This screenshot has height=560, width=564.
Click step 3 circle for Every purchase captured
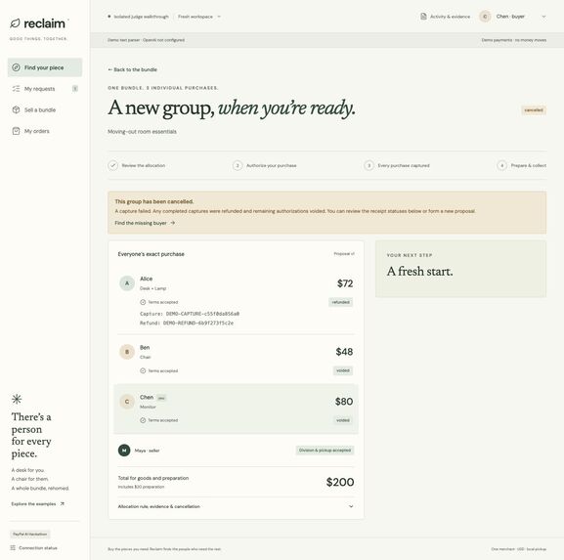(369, 165)
